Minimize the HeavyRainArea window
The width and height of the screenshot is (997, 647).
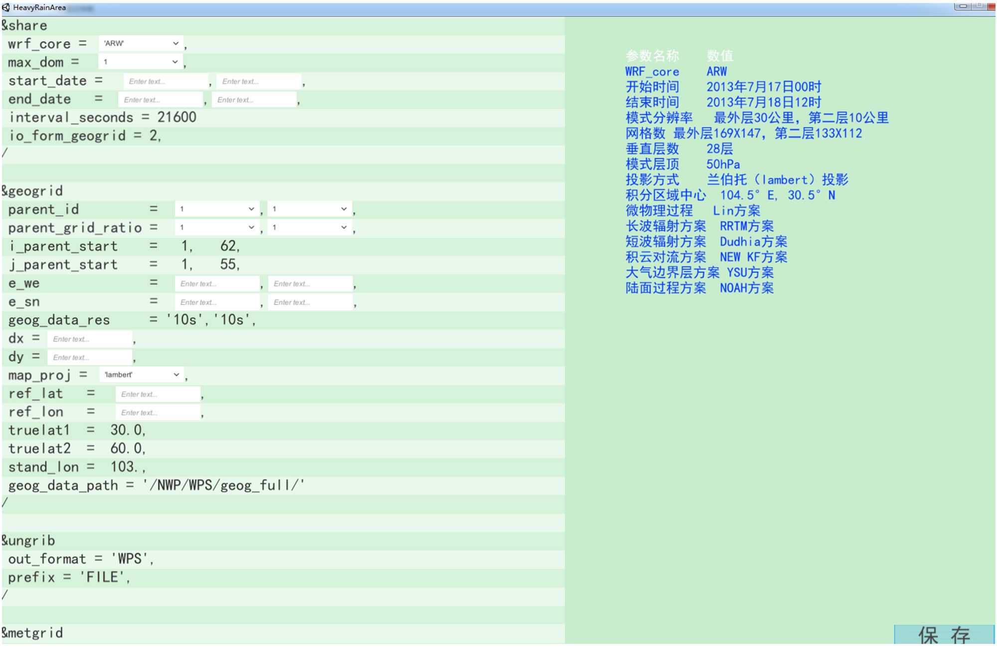coord(962,6)
